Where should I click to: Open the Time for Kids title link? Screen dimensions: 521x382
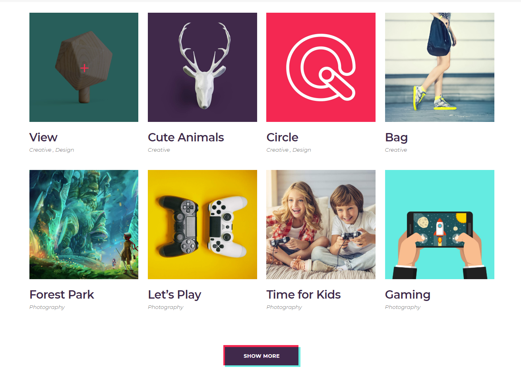point(304,295)
